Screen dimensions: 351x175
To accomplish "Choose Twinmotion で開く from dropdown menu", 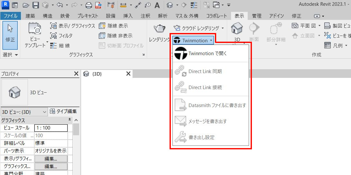I will [208, 54].
